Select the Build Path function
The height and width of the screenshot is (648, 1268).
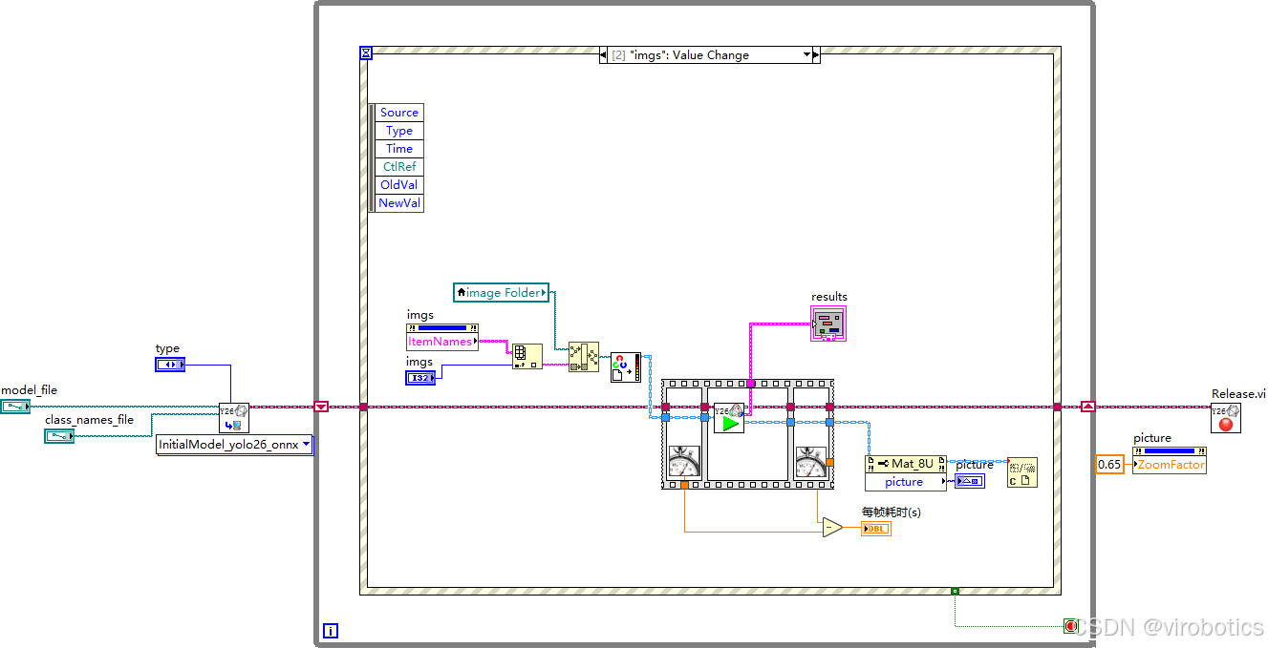[x=584, y=357]
